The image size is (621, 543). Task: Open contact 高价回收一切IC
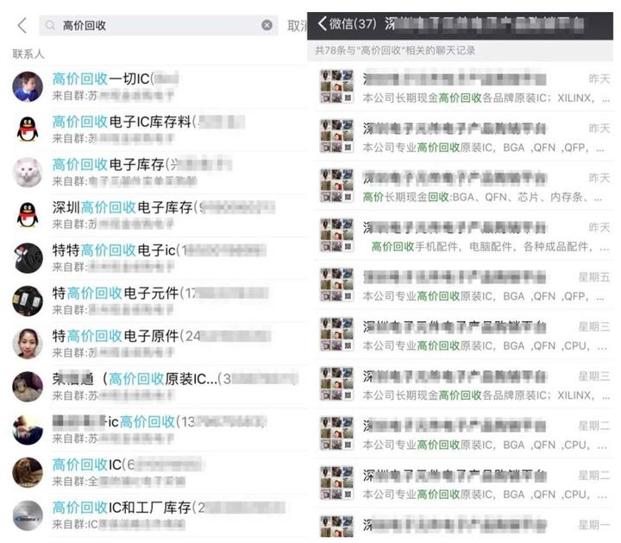[159, 86]
